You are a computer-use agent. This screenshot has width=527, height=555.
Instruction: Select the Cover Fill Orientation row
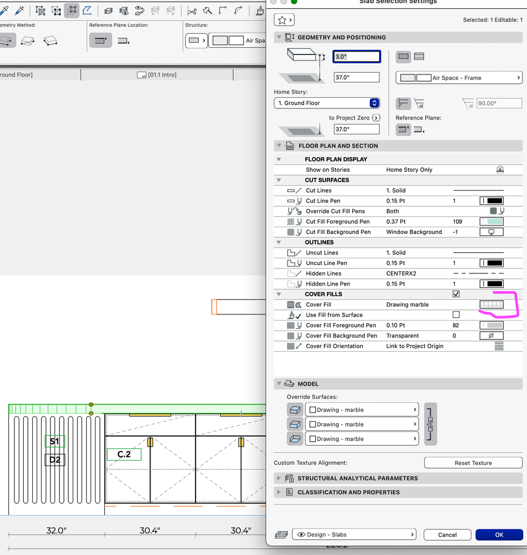(398, 346)
